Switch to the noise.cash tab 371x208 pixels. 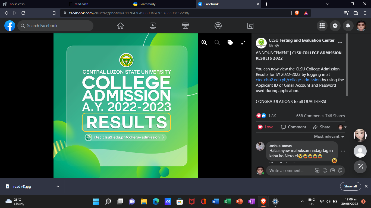tap(33, 4)
